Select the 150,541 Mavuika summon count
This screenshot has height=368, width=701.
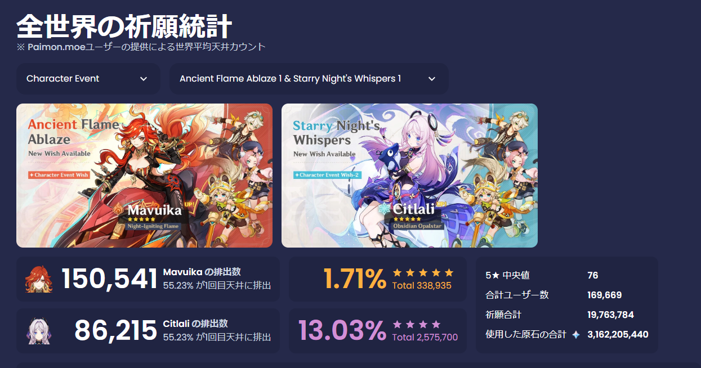click(x=109, y=279)
